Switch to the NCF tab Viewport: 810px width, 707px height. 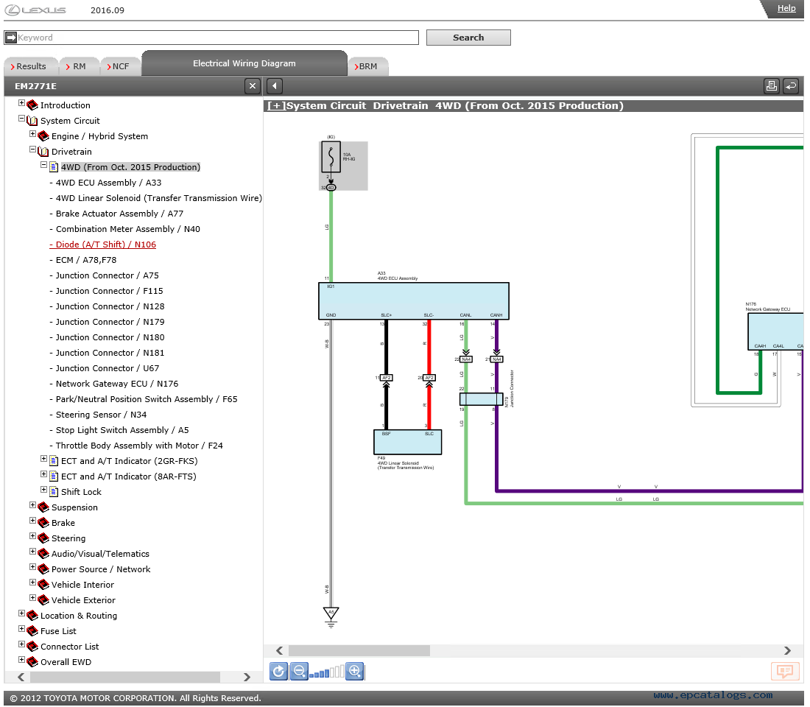tap(120, 66)
